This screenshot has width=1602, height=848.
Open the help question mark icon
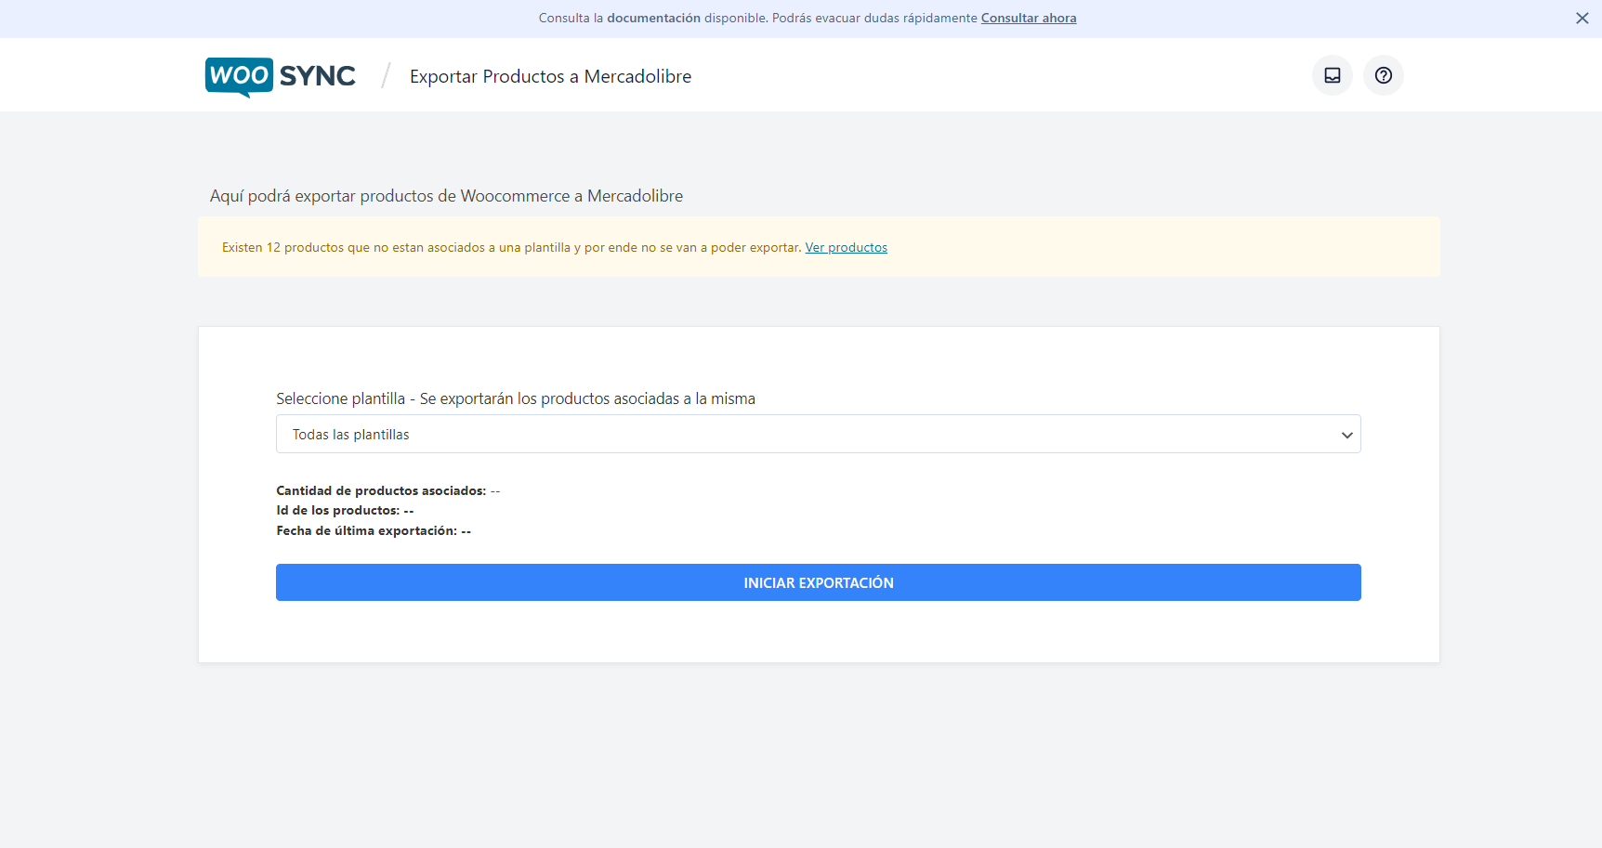click(1383, 75)
